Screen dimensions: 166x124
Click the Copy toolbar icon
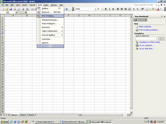point(32,9)
